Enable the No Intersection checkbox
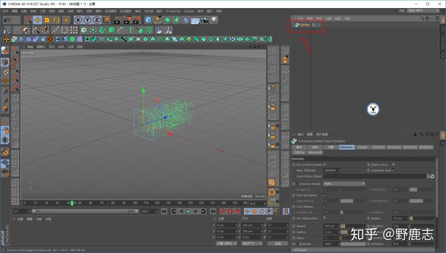The width and height of the screenshot is (446, 253). click(x=325, y=218)
